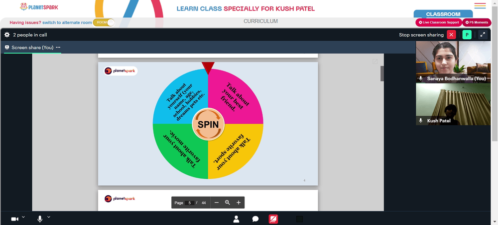
Task: Open the chat bubble icon
Action: (x=255, y=219)
